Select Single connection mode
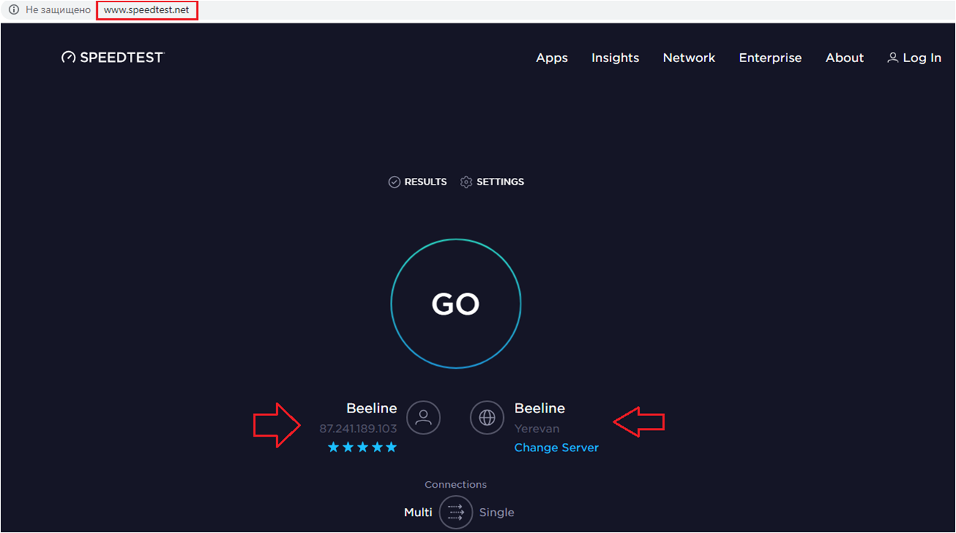 497,513
